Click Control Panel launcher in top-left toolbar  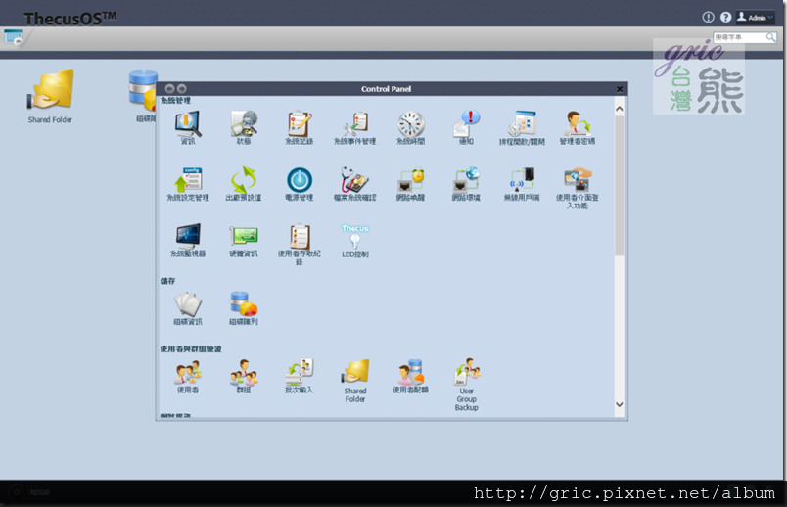pos(13,37)
